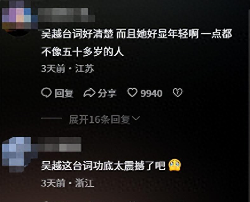Click the crying emoji in second comment
Image resolution: width=250 pixels, height=202 pixels.
tap(175, 165)
